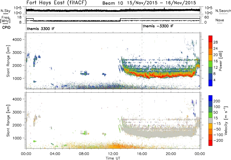Click the 'Power [dB]' color bar label
The image size is (231, 160).
coord(220,61)
